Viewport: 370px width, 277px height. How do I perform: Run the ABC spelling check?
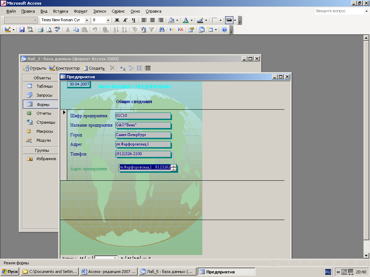click(57, 30)
